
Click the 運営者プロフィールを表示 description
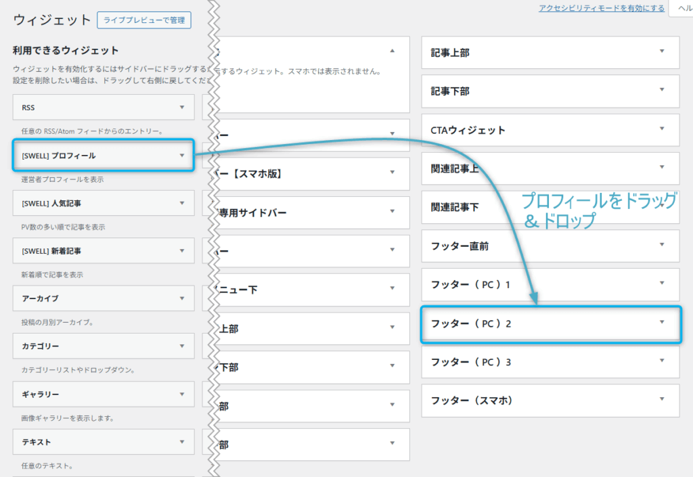pos(63,179)
